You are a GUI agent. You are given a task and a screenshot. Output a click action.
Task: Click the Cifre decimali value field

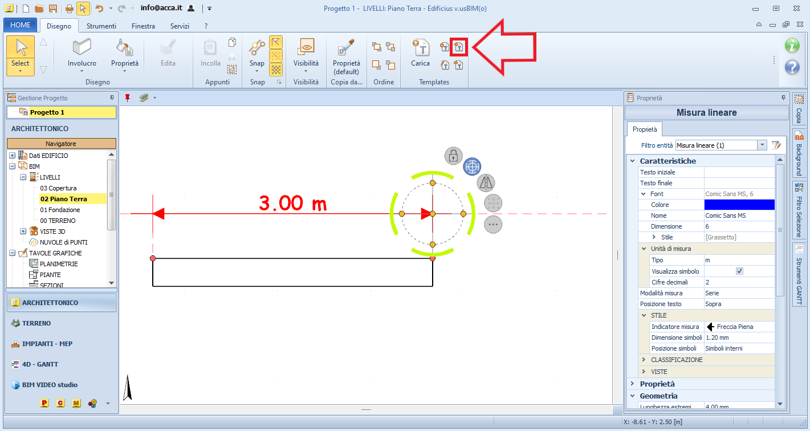[x=739, y=282]
